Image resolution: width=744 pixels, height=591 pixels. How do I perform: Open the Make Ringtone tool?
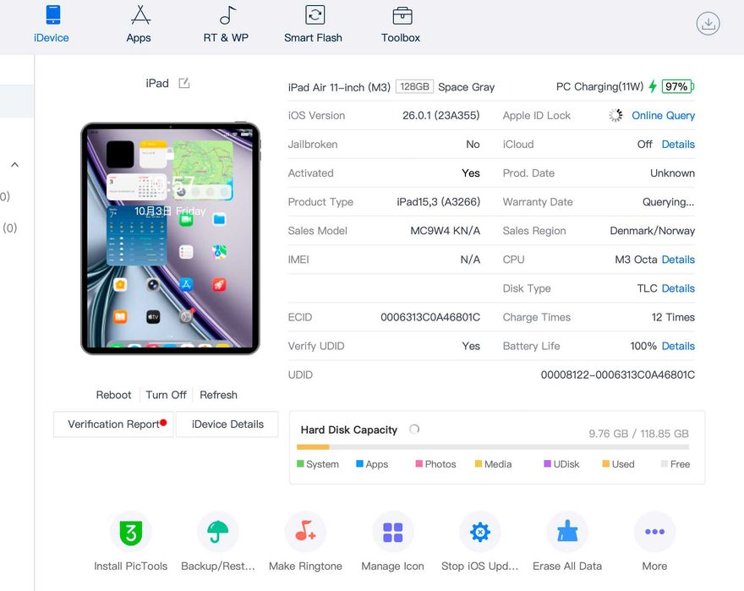click(305, 532)
